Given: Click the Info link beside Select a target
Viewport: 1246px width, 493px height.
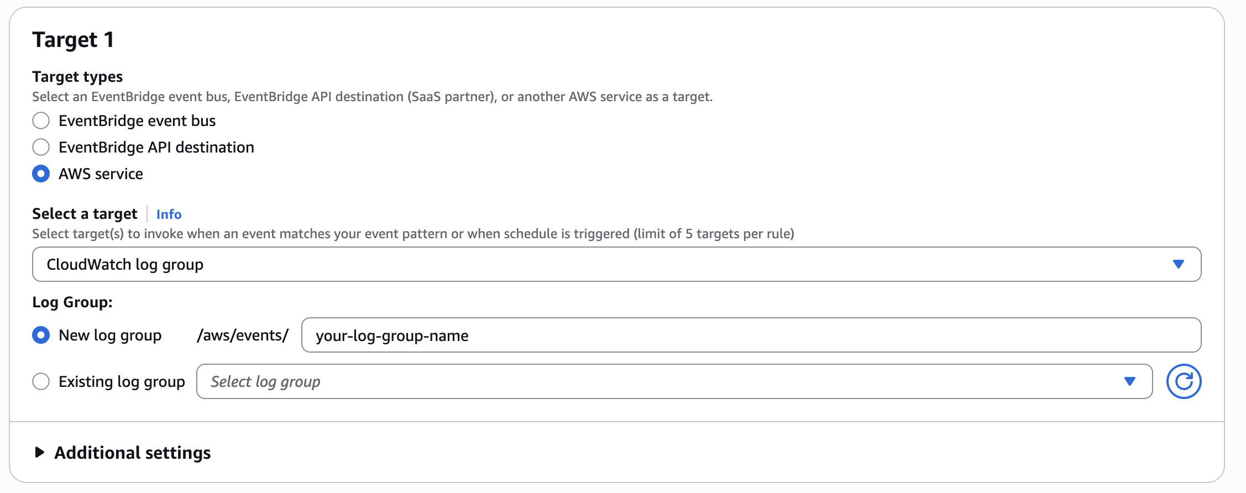Looking at the screenshot, I should (x=169, y=214).
